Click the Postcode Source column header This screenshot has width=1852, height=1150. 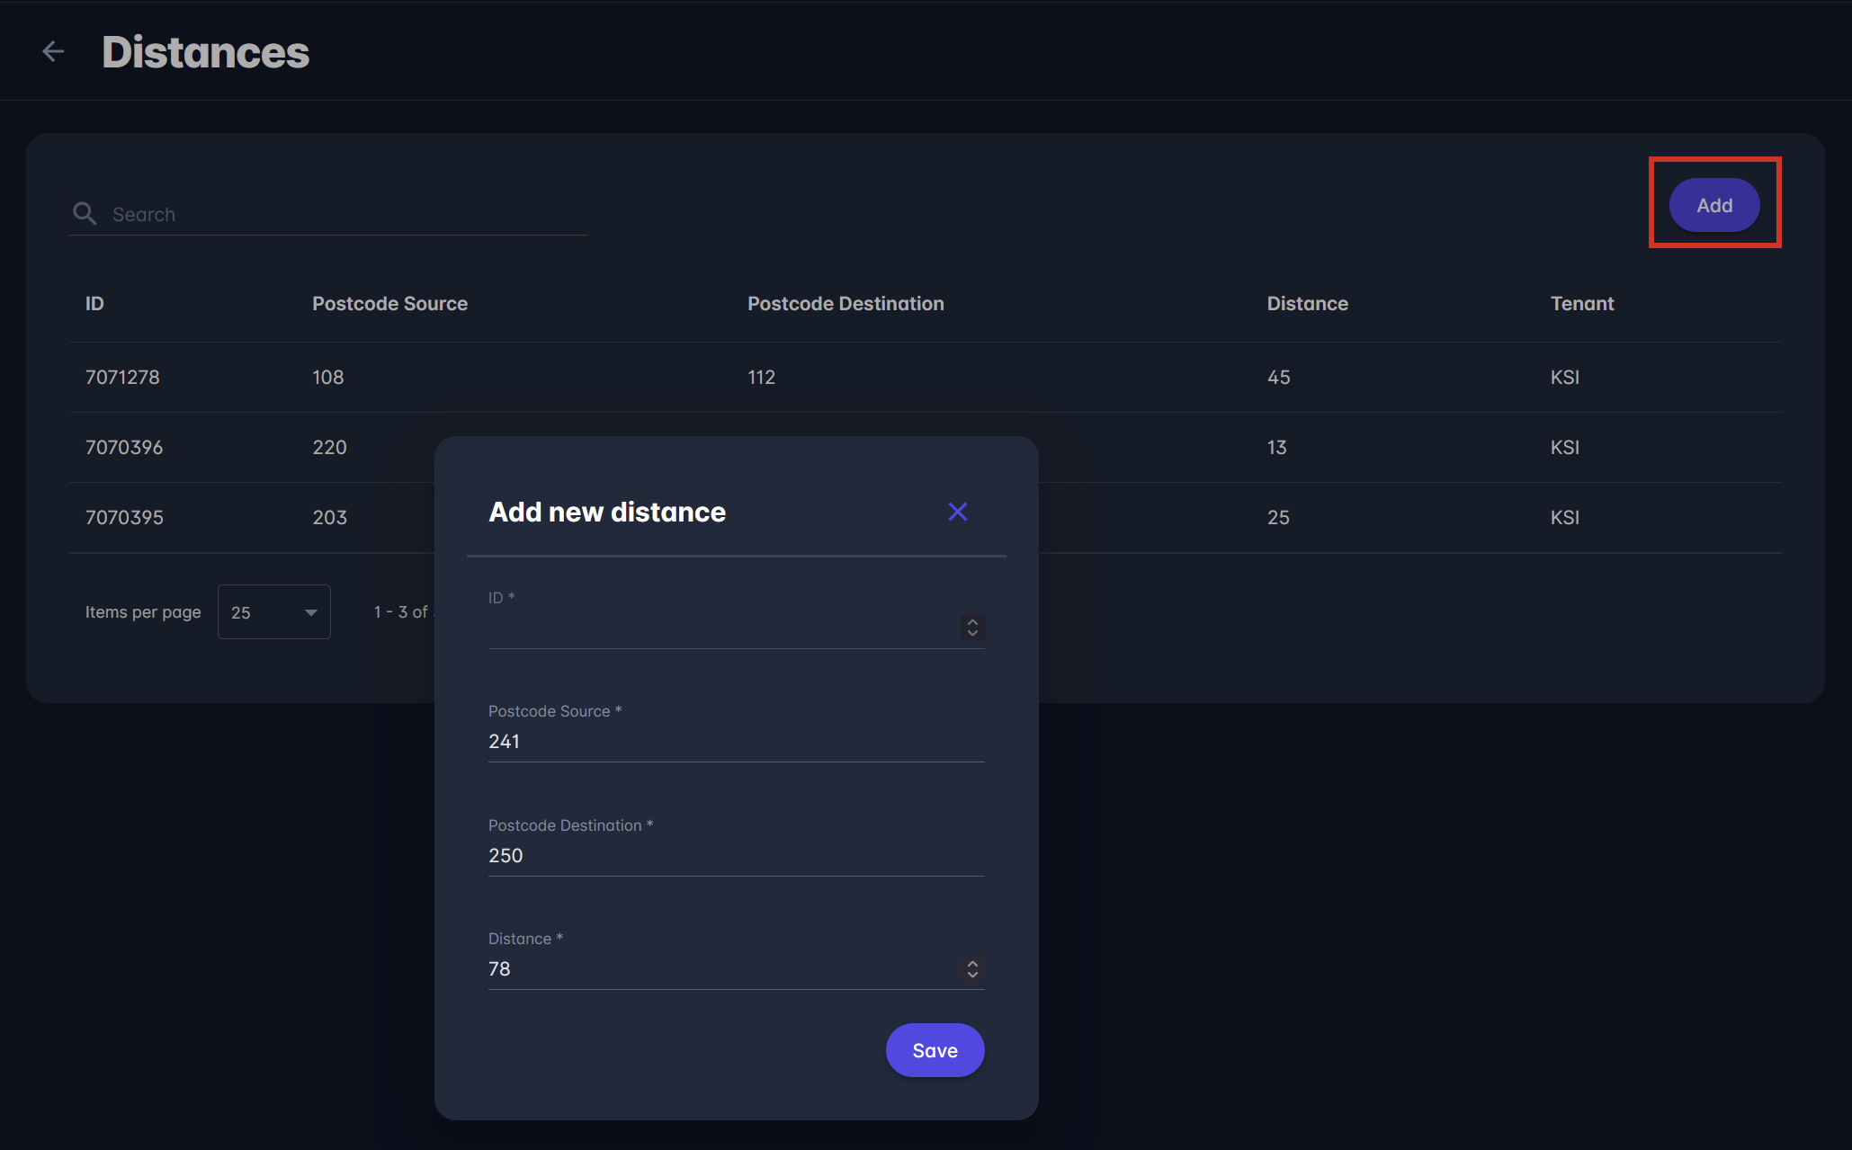pos(389,304)
